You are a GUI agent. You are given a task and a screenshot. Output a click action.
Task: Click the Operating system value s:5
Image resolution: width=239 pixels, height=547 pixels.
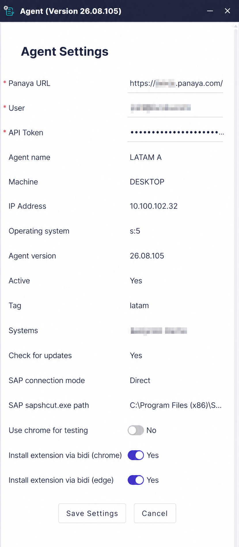(x=135, y=231)
